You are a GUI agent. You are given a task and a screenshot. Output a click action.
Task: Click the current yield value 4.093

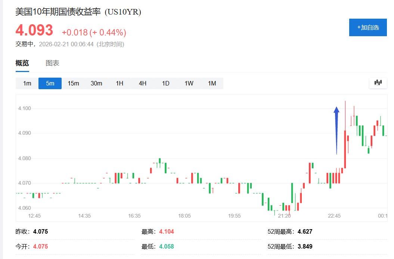point(34,30)
